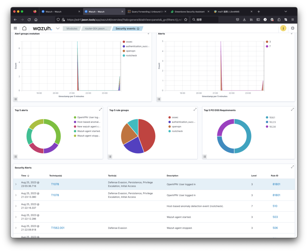Expand the Top 5 rule groups panel
This screenshot has height=252, width=308.
[x=195, y=109]
